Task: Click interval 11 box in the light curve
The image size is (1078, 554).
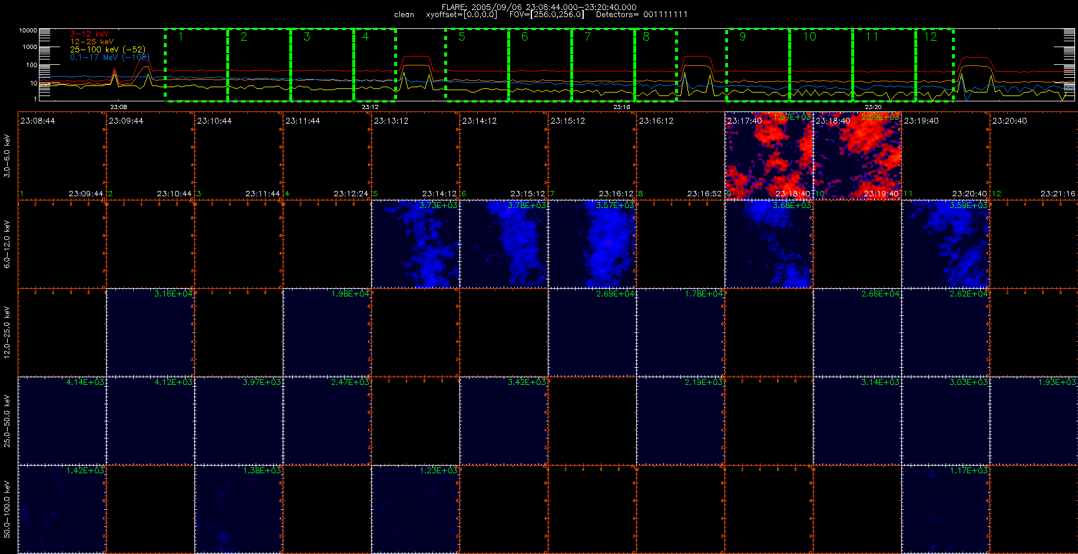Action: (884, 65)
